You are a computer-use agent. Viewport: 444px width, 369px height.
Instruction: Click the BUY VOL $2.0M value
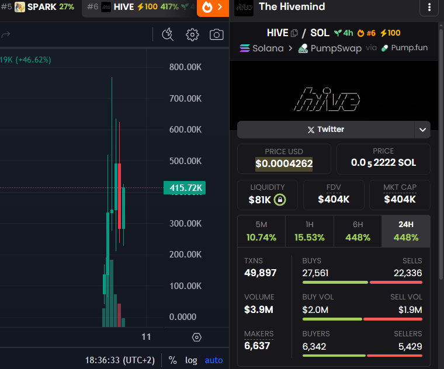click(315, 310)
